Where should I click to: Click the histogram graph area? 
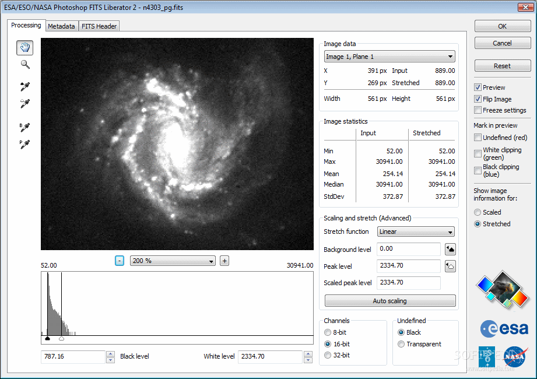(177, 304)
